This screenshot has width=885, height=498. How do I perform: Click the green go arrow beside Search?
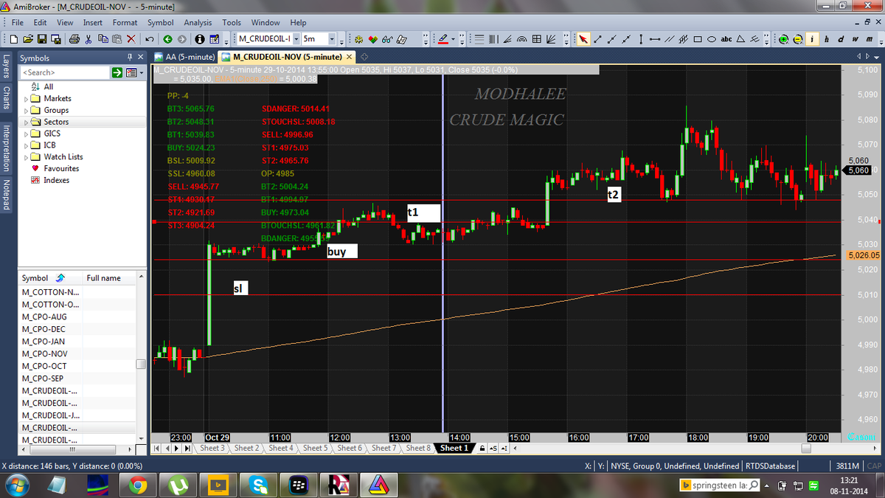click(x=118, y=72)
